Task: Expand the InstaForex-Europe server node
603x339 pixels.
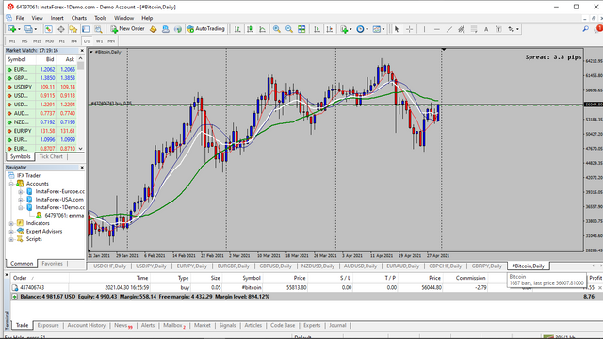Action: [21, 191]
